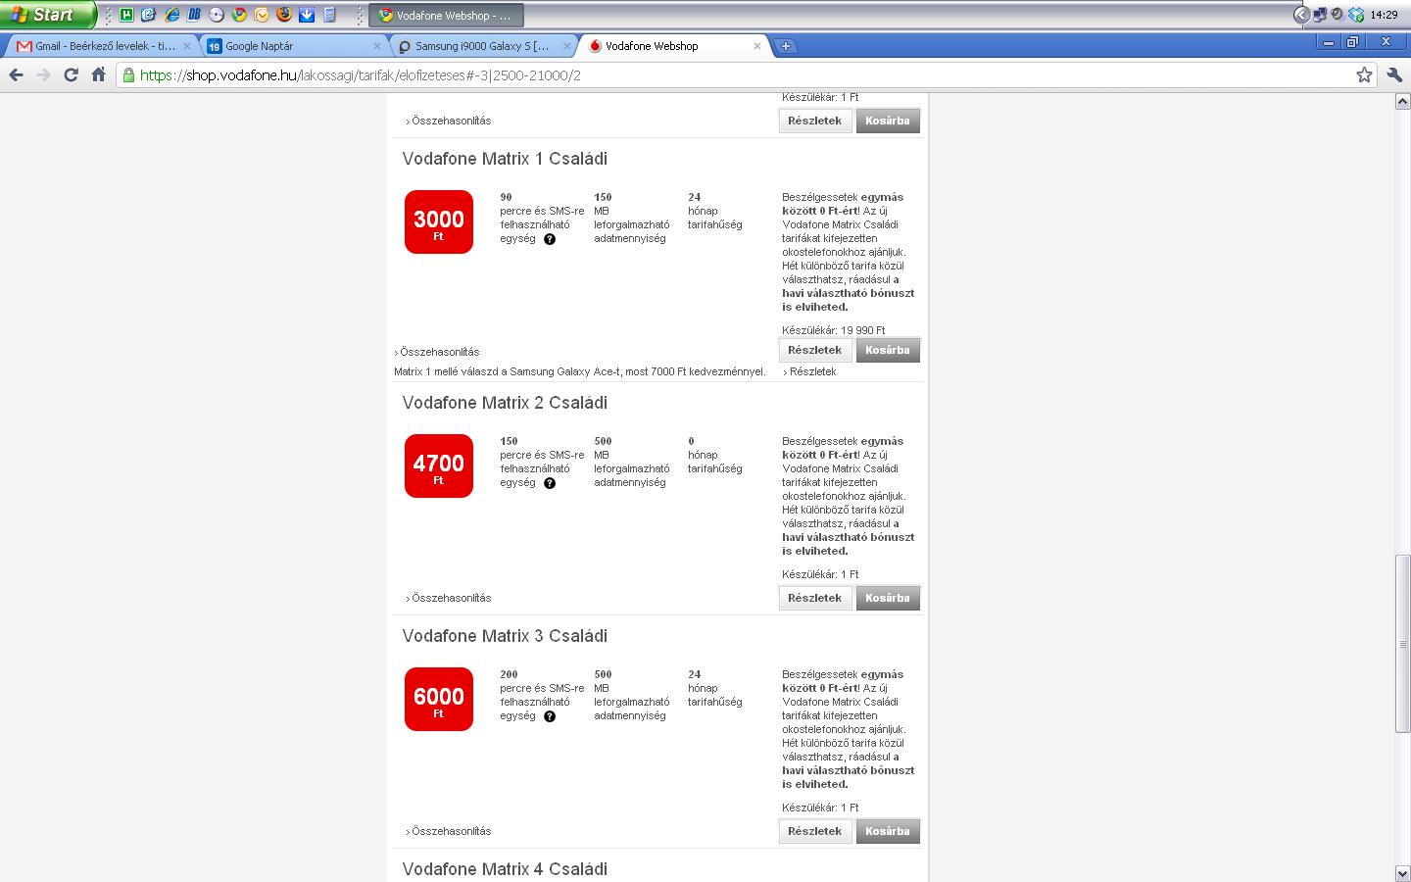Screen dimensions: 1411x882
Task: Open the blue download arrow quick launch icon
Action: 307,15
